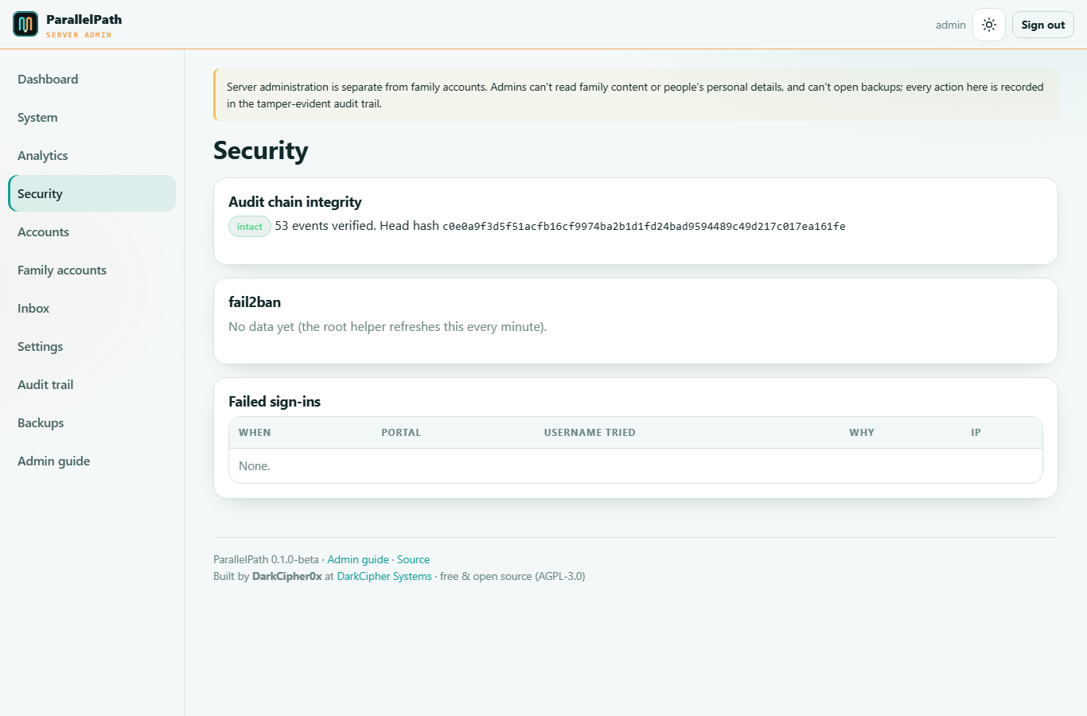The width and height of the screenshot is (1087, 716).
Task: Click the SERVER ADMIN subtitle
Action: pyautogui.click(x=79, y=35)
